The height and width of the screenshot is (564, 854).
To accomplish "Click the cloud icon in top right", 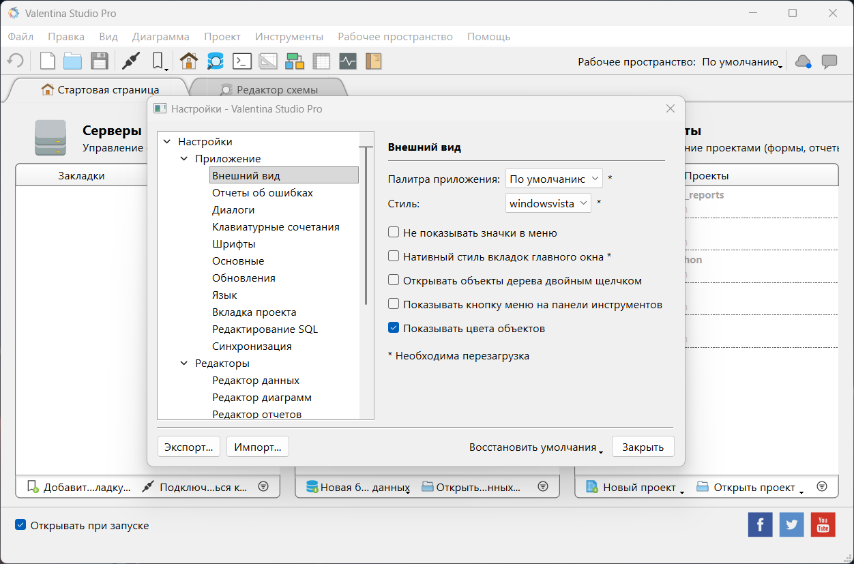I will click(804, 61).
